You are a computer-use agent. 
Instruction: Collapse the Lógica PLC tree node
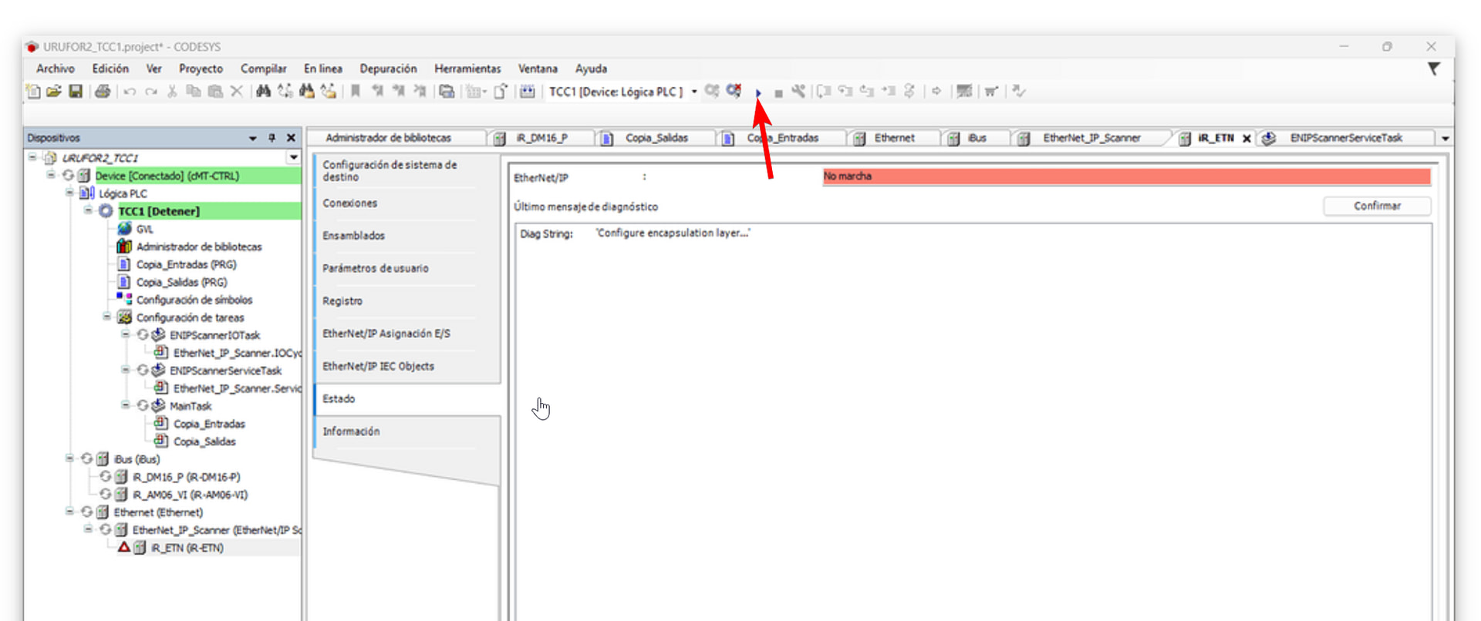[69, 193]
